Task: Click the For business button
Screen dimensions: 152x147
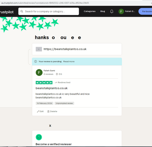Action: 145,11
